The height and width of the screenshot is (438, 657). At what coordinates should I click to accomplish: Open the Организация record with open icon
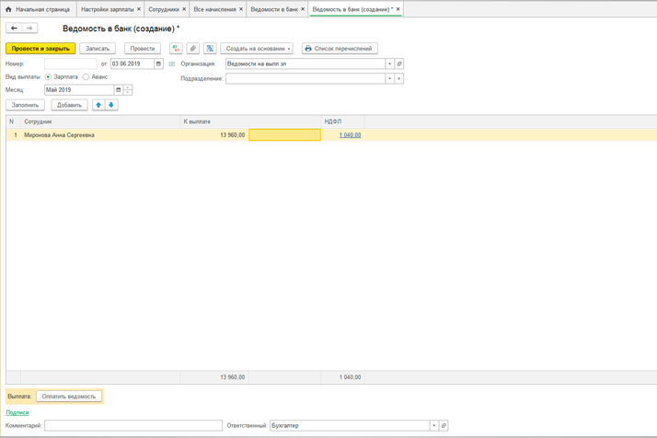399,64
